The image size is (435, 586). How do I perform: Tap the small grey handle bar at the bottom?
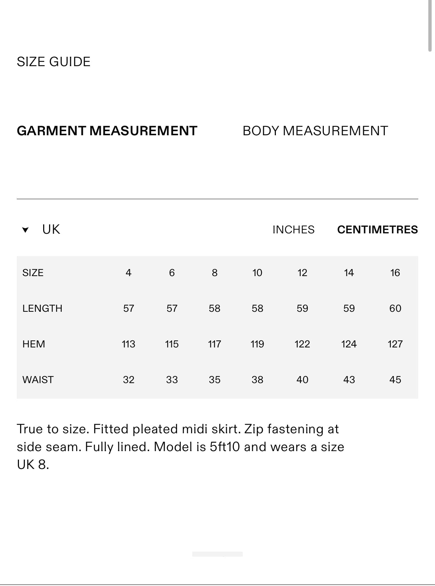217,554
